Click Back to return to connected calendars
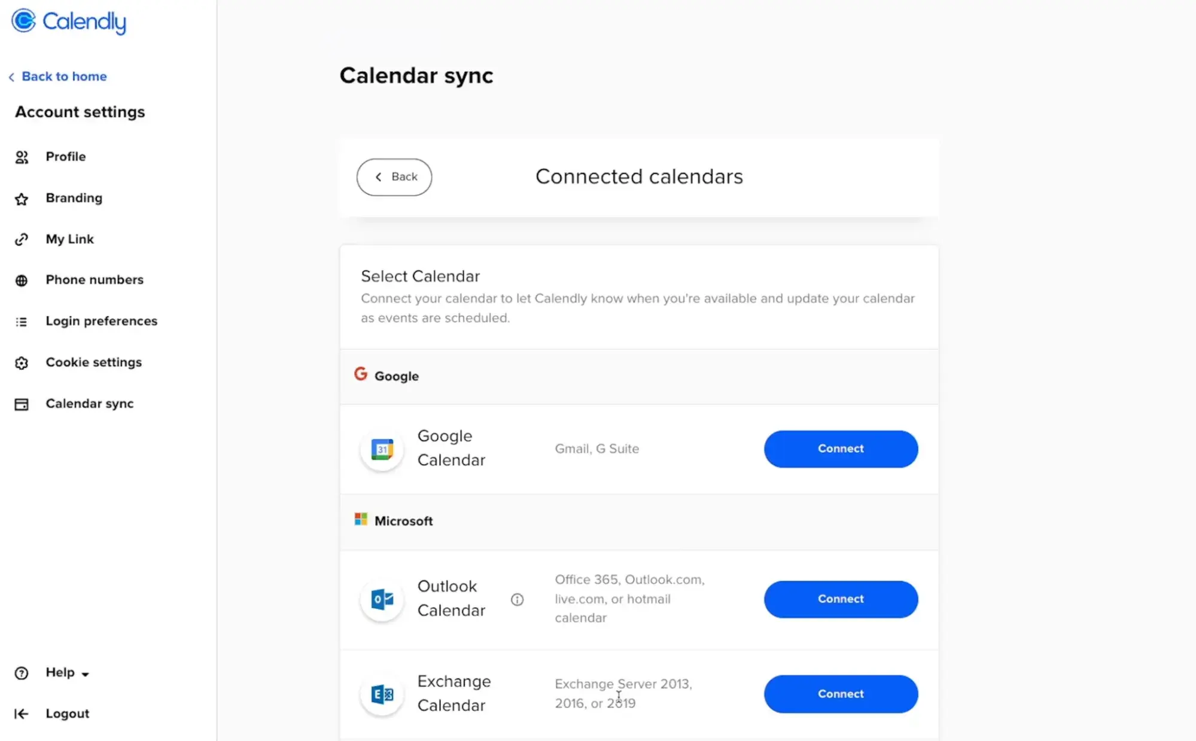The image size is (1196, 741). [395, 176]
